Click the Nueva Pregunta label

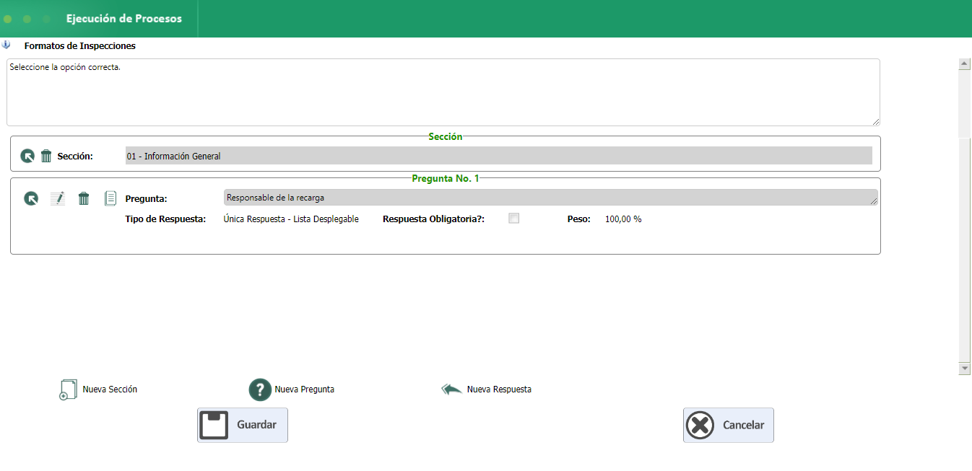coord(305,389)
